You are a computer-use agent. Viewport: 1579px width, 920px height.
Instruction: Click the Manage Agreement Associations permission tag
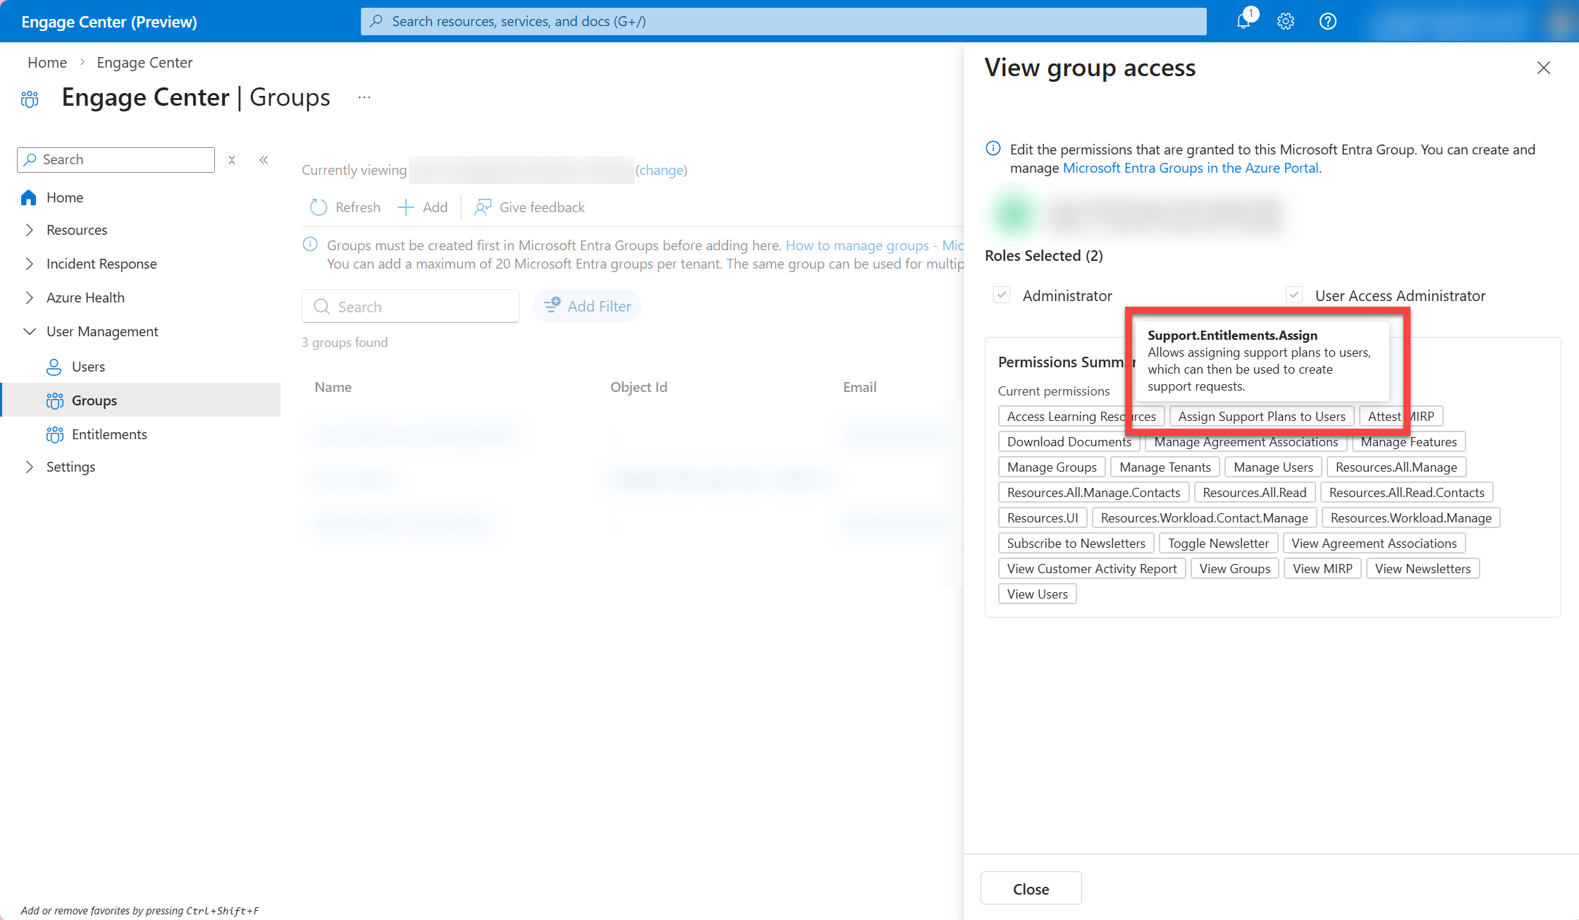tap(1246, 441)
